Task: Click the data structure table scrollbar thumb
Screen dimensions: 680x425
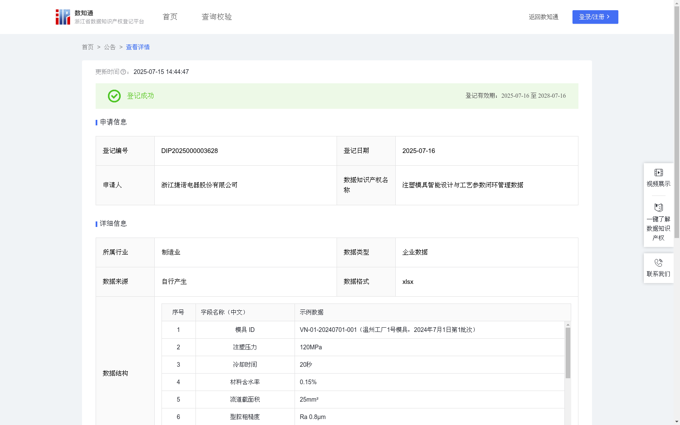Action: pos(568,353)
